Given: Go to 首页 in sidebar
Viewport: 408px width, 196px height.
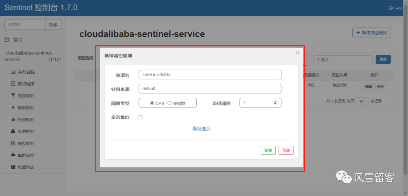Looking at the screenshot, I should pyautogui.click(x=18, y=40).
